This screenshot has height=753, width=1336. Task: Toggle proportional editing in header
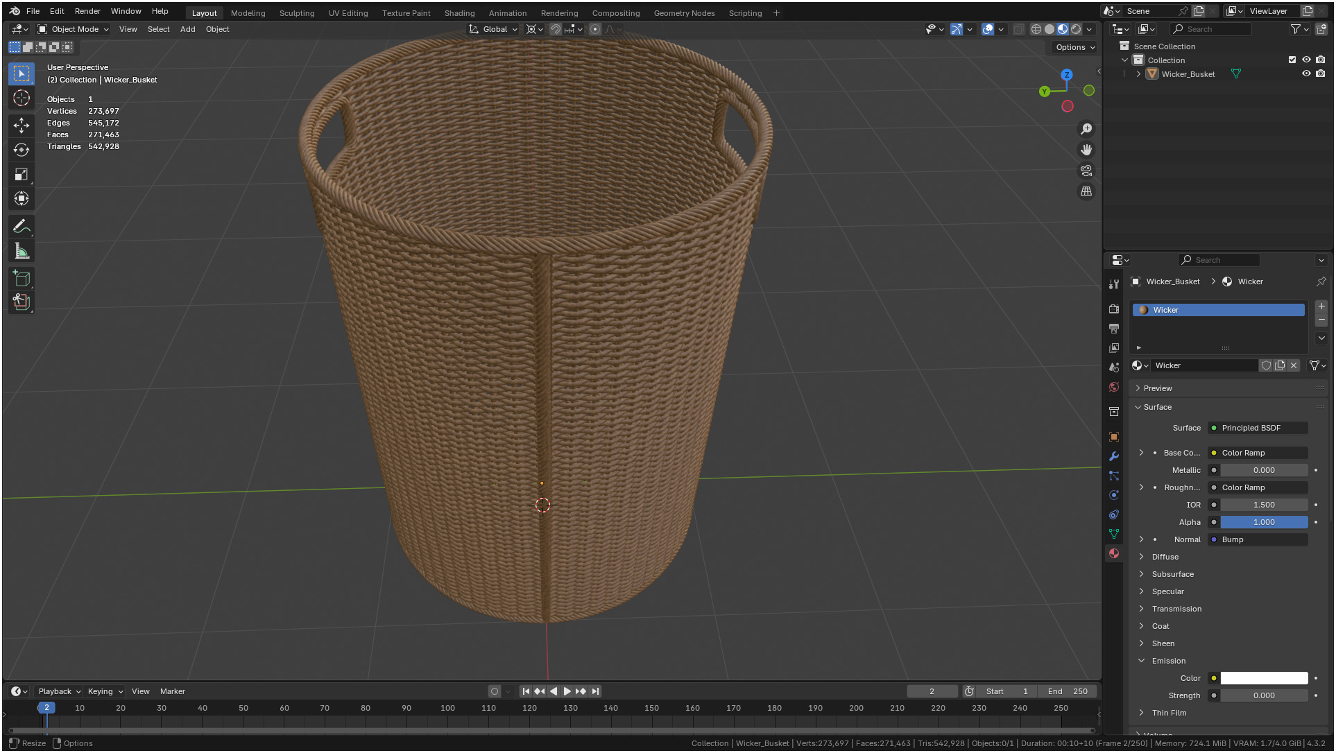(x=595, y=29)
